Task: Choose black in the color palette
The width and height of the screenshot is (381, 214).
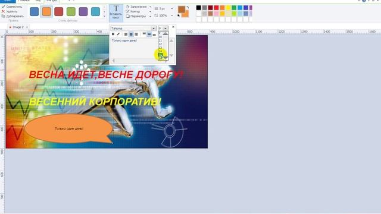Action: 198,8
